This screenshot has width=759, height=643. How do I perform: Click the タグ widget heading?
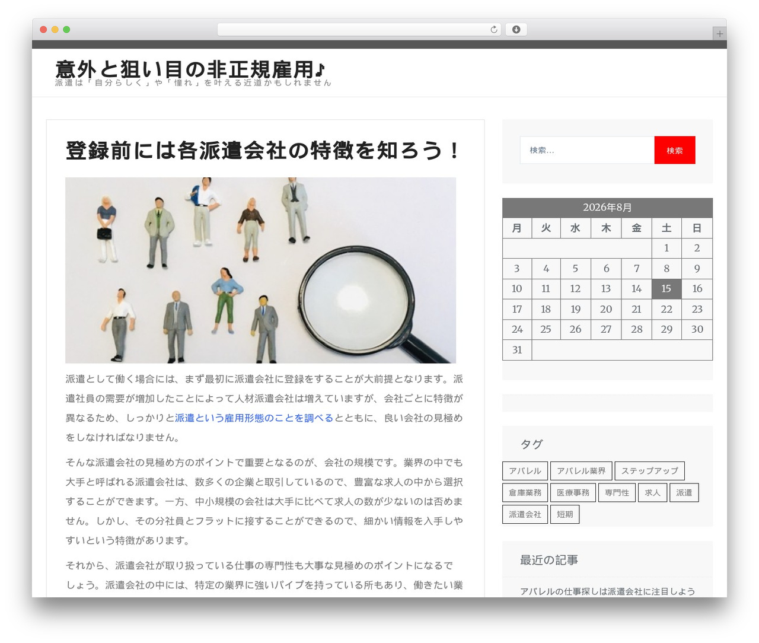pos(531,444)
